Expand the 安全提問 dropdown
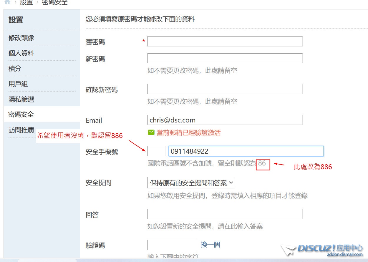This screenshot has height=262, width=368. 191,183
